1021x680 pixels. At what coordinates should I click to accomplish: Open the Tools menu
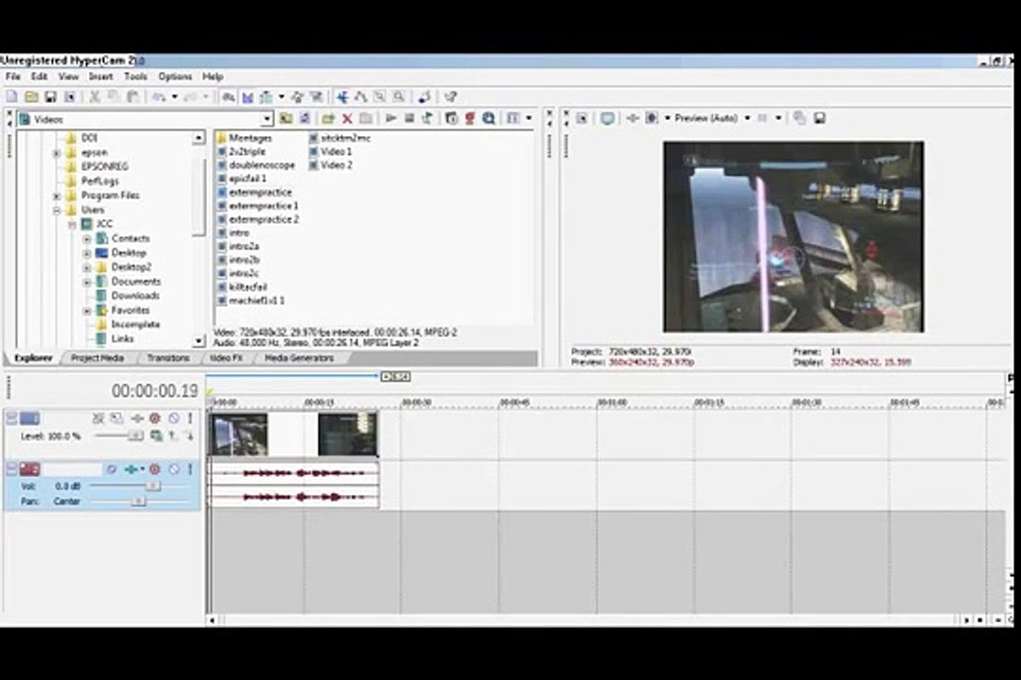coord(135,76)
